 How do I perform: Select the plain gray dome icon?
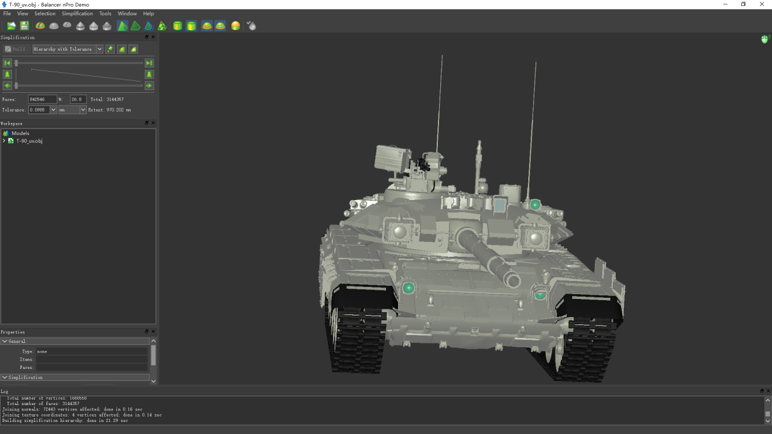coord(54,25)
